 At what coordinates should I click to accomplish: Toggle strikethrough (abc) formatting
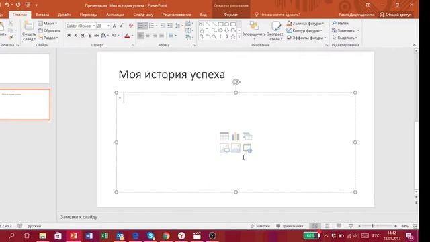(x=97, y=36)
